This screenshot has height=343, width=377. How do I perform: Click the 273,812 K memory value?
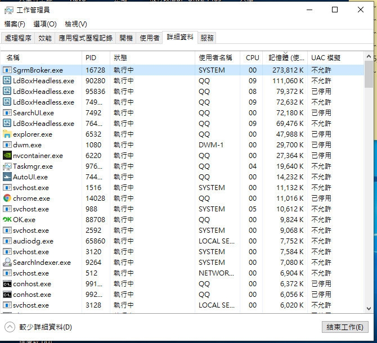coord(288,70)
